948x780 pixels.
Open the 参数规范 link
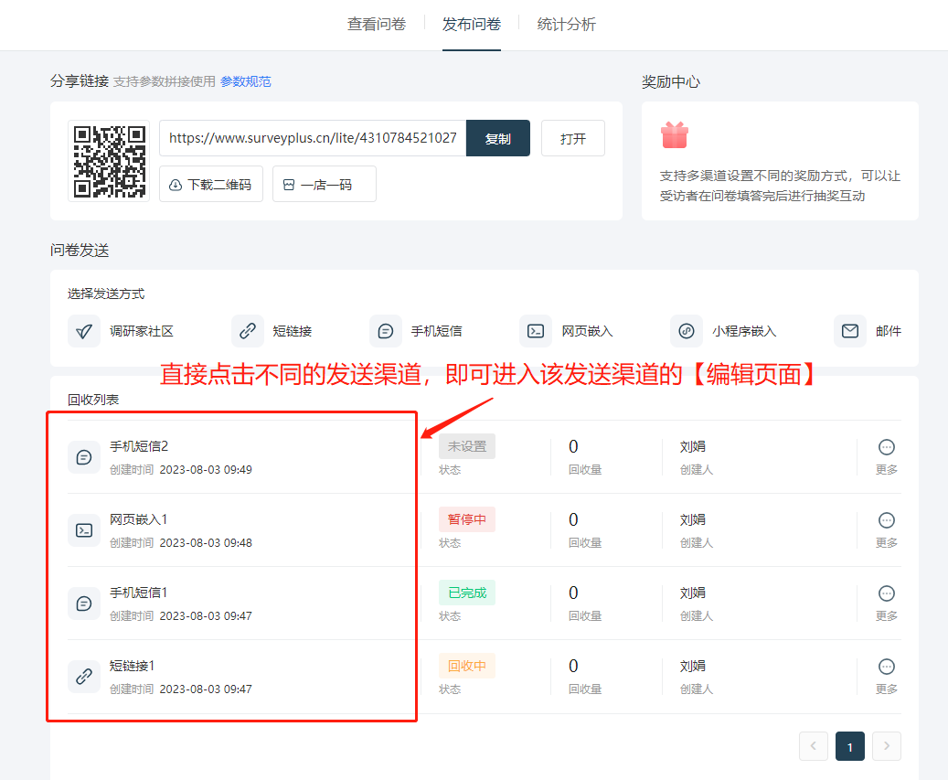(246, 81)
